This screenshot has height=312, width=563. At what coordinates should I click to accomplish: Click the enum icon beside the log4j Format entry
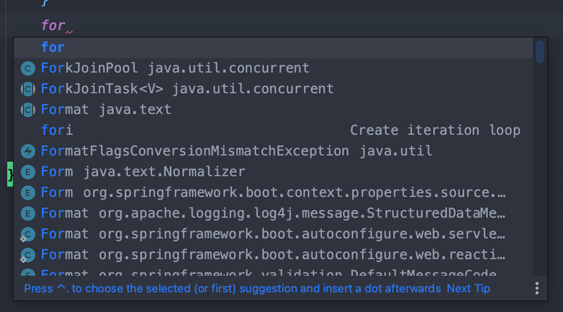[28, 212]
